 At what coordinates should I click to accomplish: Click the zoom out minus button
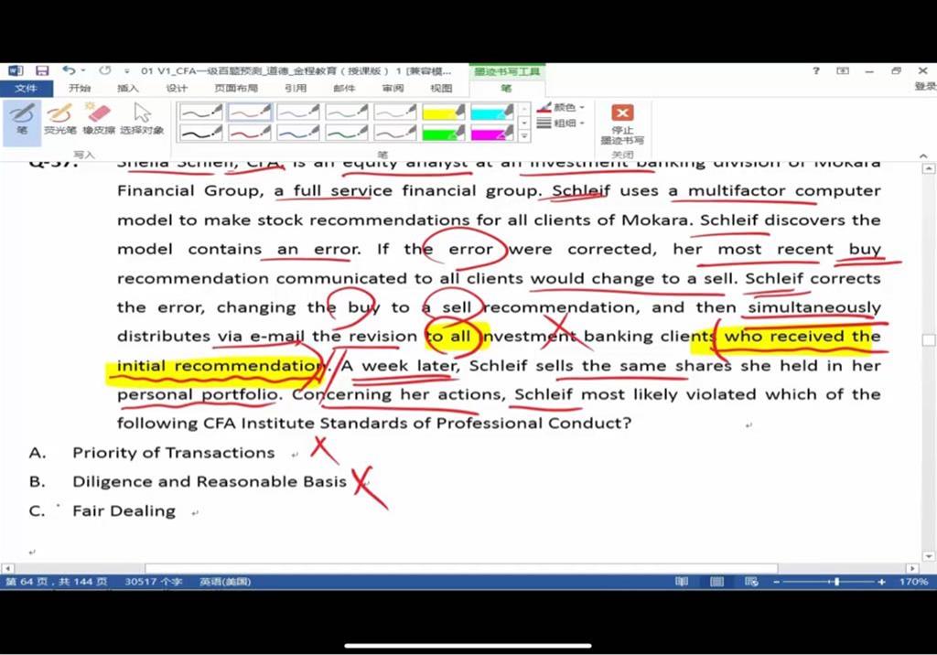pyautogui.click(x=776, y=582)
